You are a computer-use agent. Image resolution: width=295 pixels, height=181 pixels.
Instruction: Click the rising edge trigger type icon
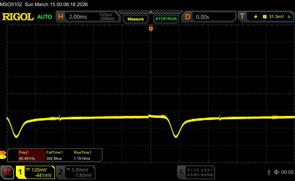pos(256,17)
